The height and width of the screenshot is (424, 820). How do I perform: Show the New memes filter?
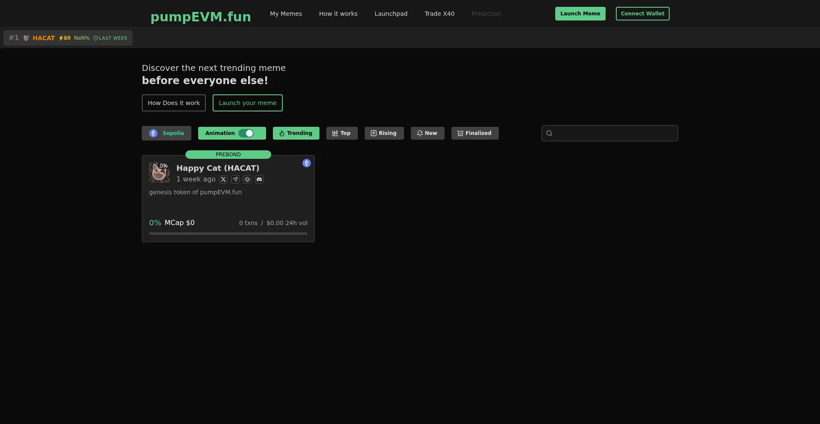[x=428, y=133]
